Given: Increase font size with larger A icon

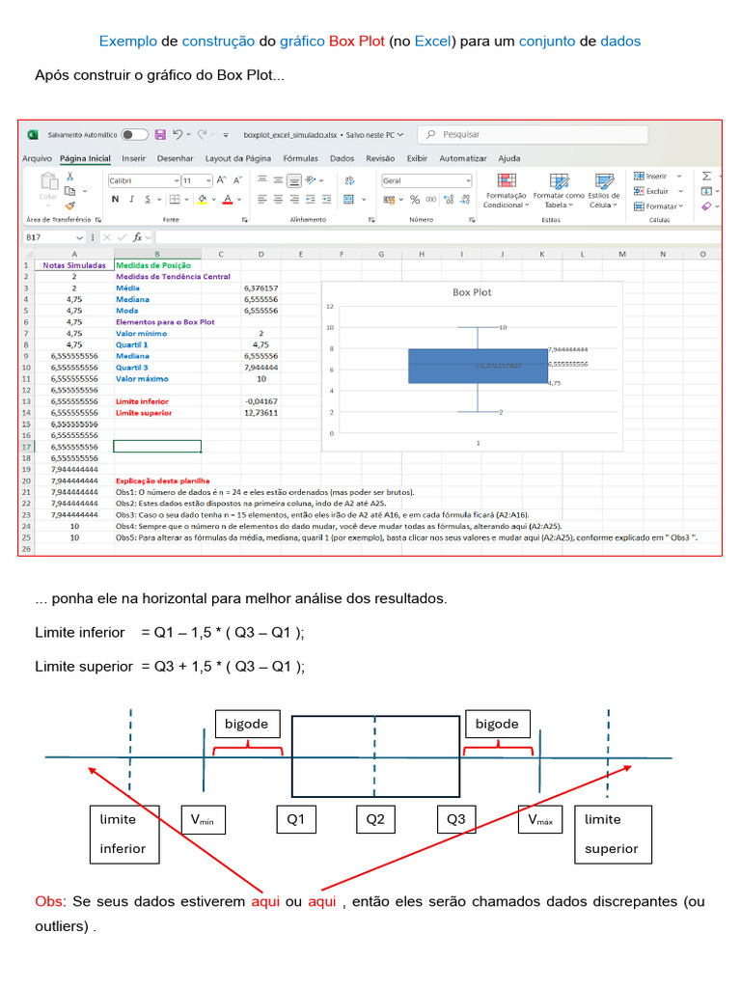Looking at the screenshot, I should (221, 180).
